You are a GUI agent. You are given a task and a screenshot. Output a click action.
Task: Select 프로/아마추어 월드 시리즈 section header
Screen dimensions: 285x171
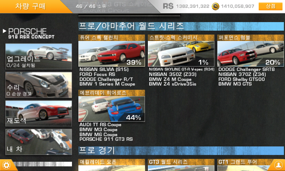point(181,26)
